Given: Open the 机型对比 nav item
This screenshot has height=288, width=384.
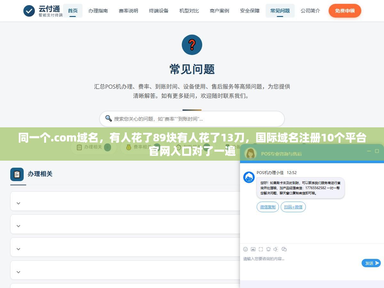Looking at the screenshot, I should [189, 11].
